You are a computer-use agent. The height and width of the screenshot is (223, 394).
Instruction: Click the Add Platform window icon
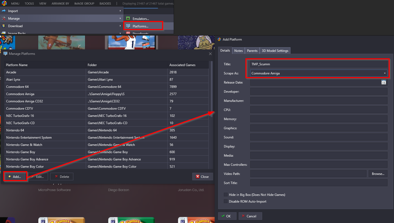pos(219,39)
